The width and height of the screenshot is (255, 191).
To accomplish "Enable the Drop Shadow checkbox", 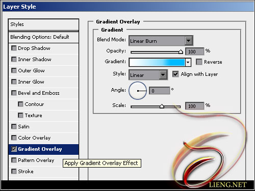I will coord(14,48).
